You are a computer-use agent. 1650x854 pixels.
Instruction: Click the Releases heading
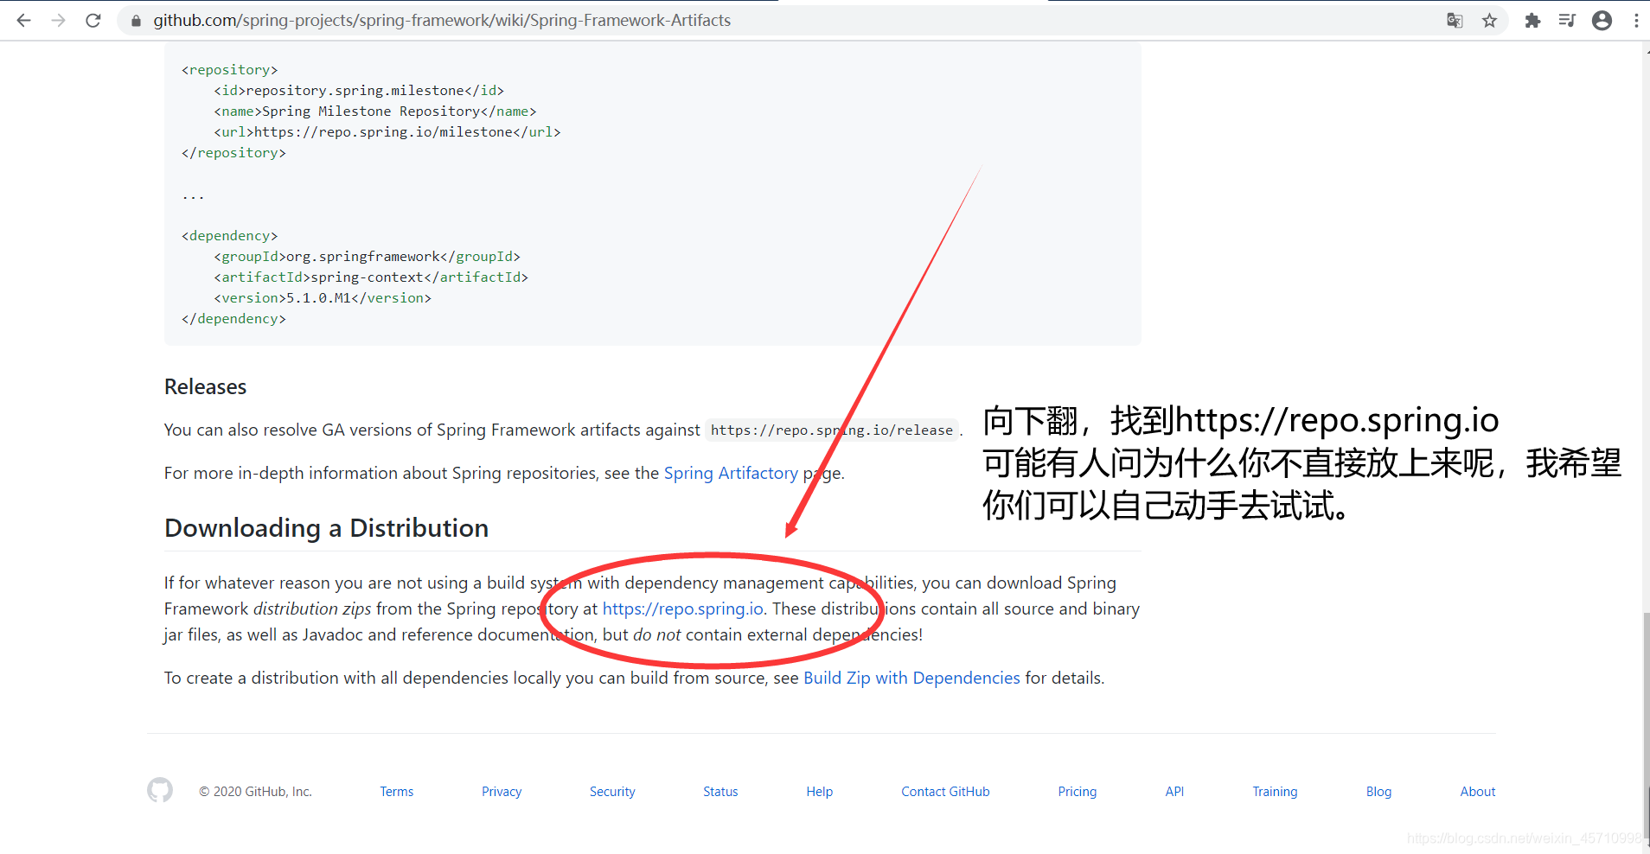(x=206, y=386)
